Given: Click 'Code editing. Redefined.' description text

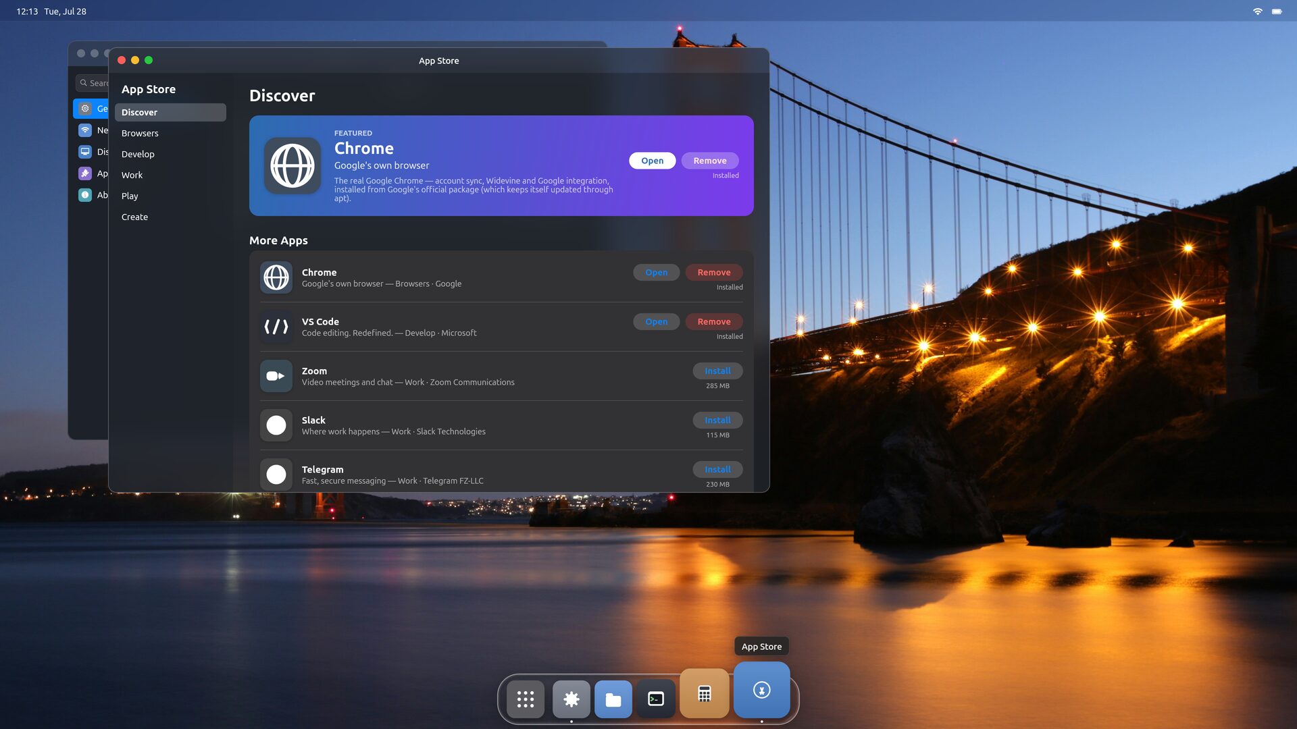Looking at the screenshot, I should (x=347, y=333).
